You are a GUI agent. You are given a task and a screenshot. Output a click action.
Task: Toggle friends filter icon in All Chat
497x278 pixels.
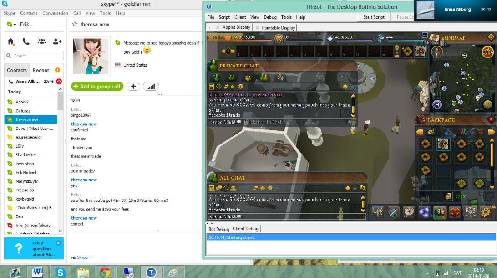233,188
